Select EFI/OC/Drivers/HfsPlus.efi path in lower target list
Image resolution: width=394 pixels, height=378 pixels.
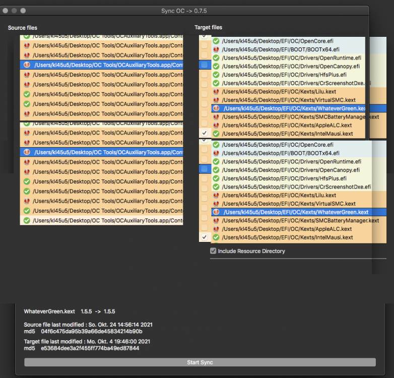[x=284, y=178]
